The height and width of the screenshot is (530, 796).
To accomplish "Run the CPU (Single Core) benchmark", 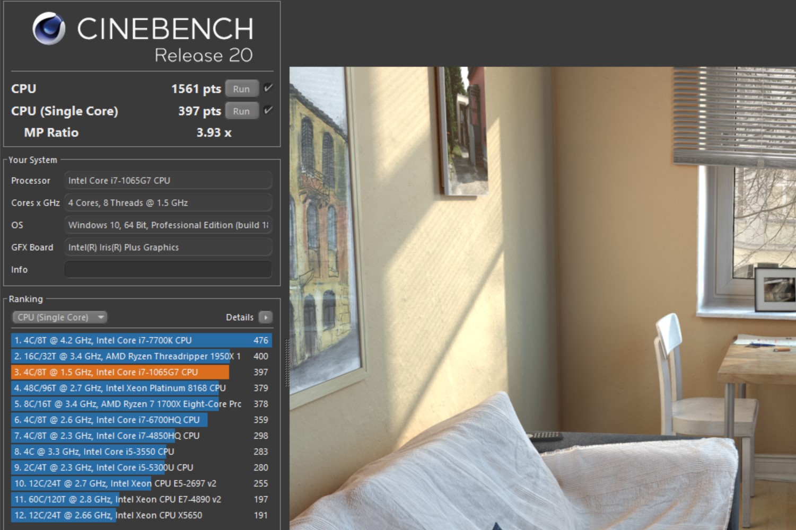I will pyautogui.click(x=241, y=111).
